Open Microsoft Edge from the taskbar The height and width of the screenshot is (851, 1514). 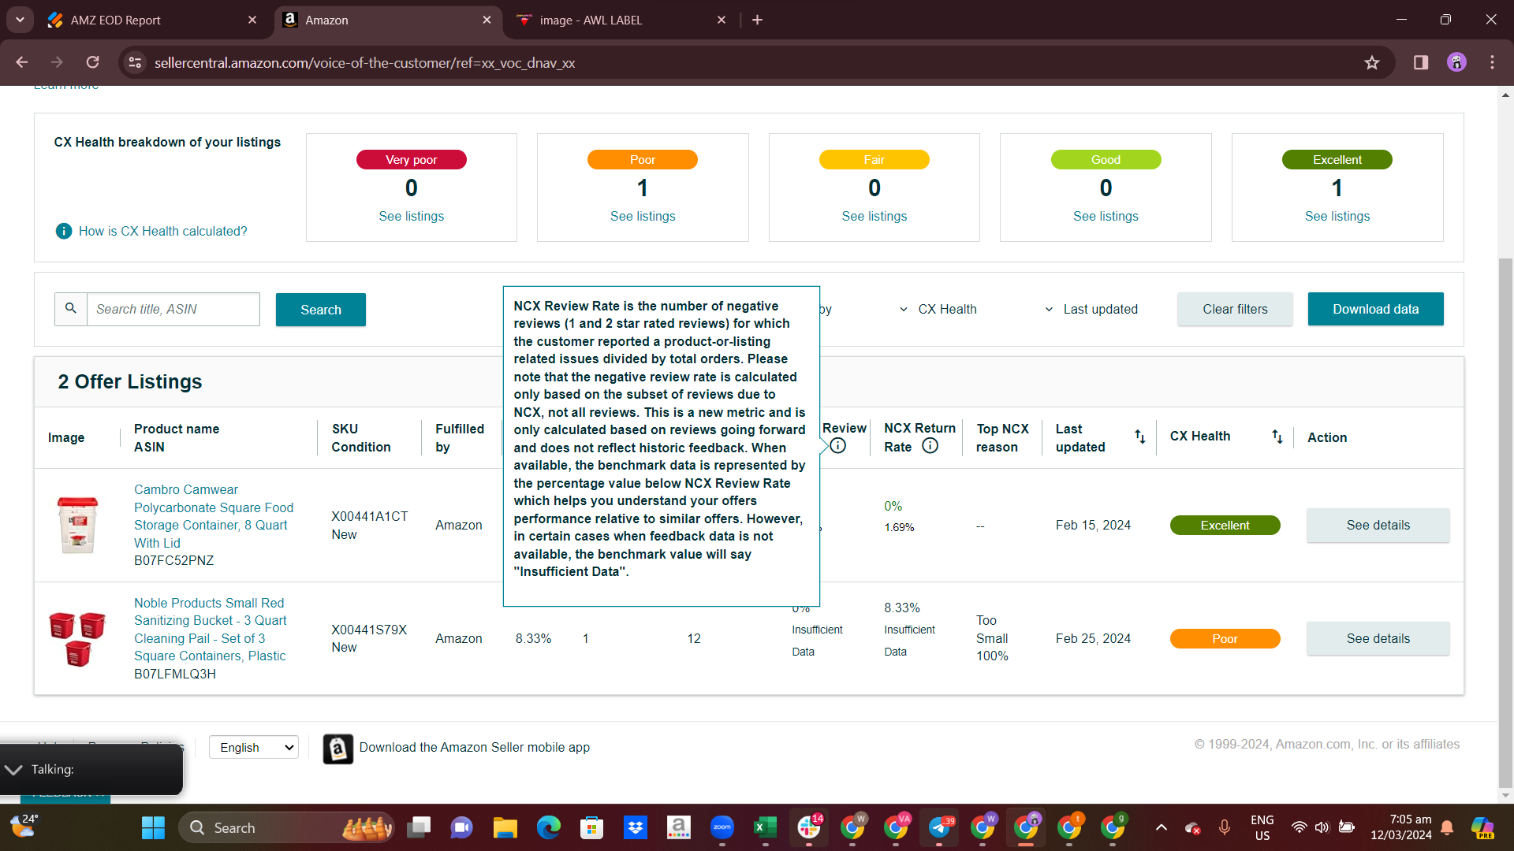click(x=548, y=827)
